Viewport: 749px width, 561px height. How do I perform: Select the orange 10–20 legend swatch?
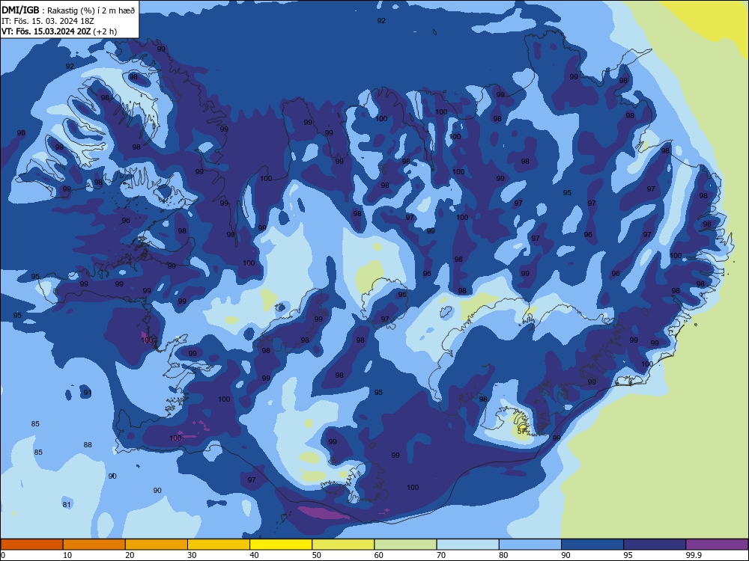coord(94,545)
